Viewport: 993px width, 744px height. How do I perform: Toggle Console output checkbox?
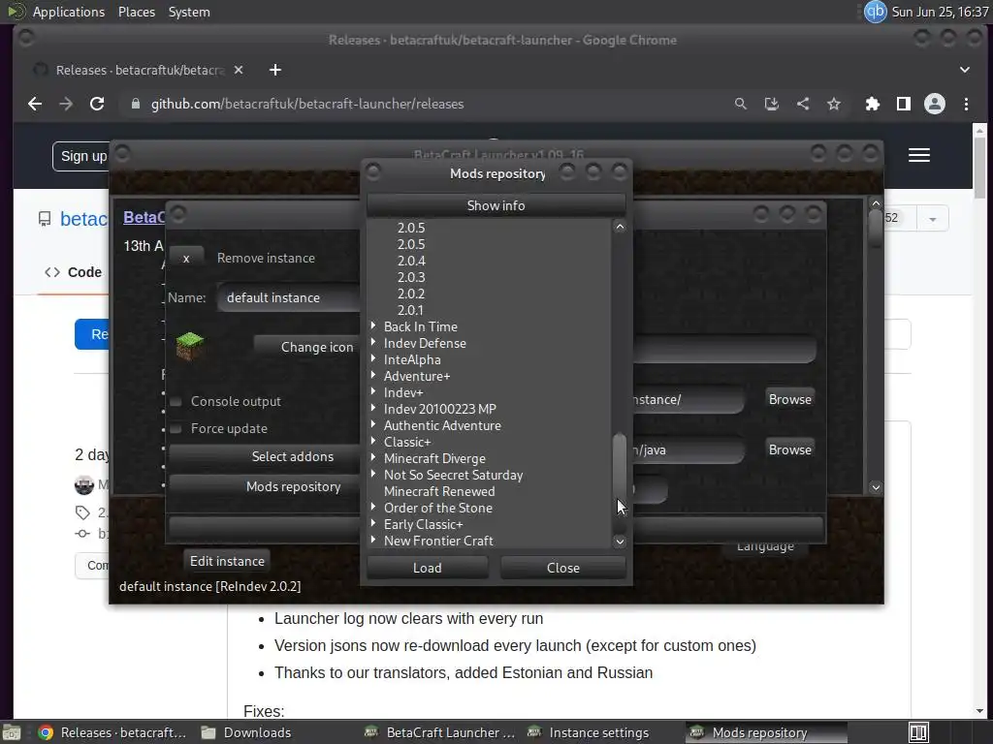pyautogui.click(x=176, y=402)
